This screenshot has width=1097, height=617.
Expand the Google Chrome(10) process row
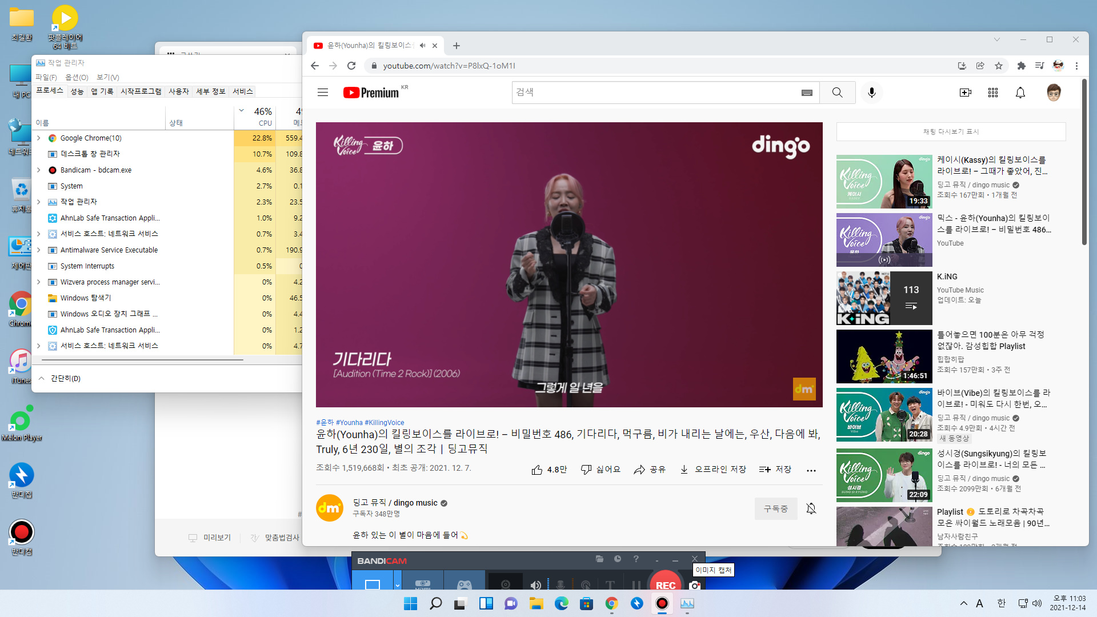click(39, 138)
